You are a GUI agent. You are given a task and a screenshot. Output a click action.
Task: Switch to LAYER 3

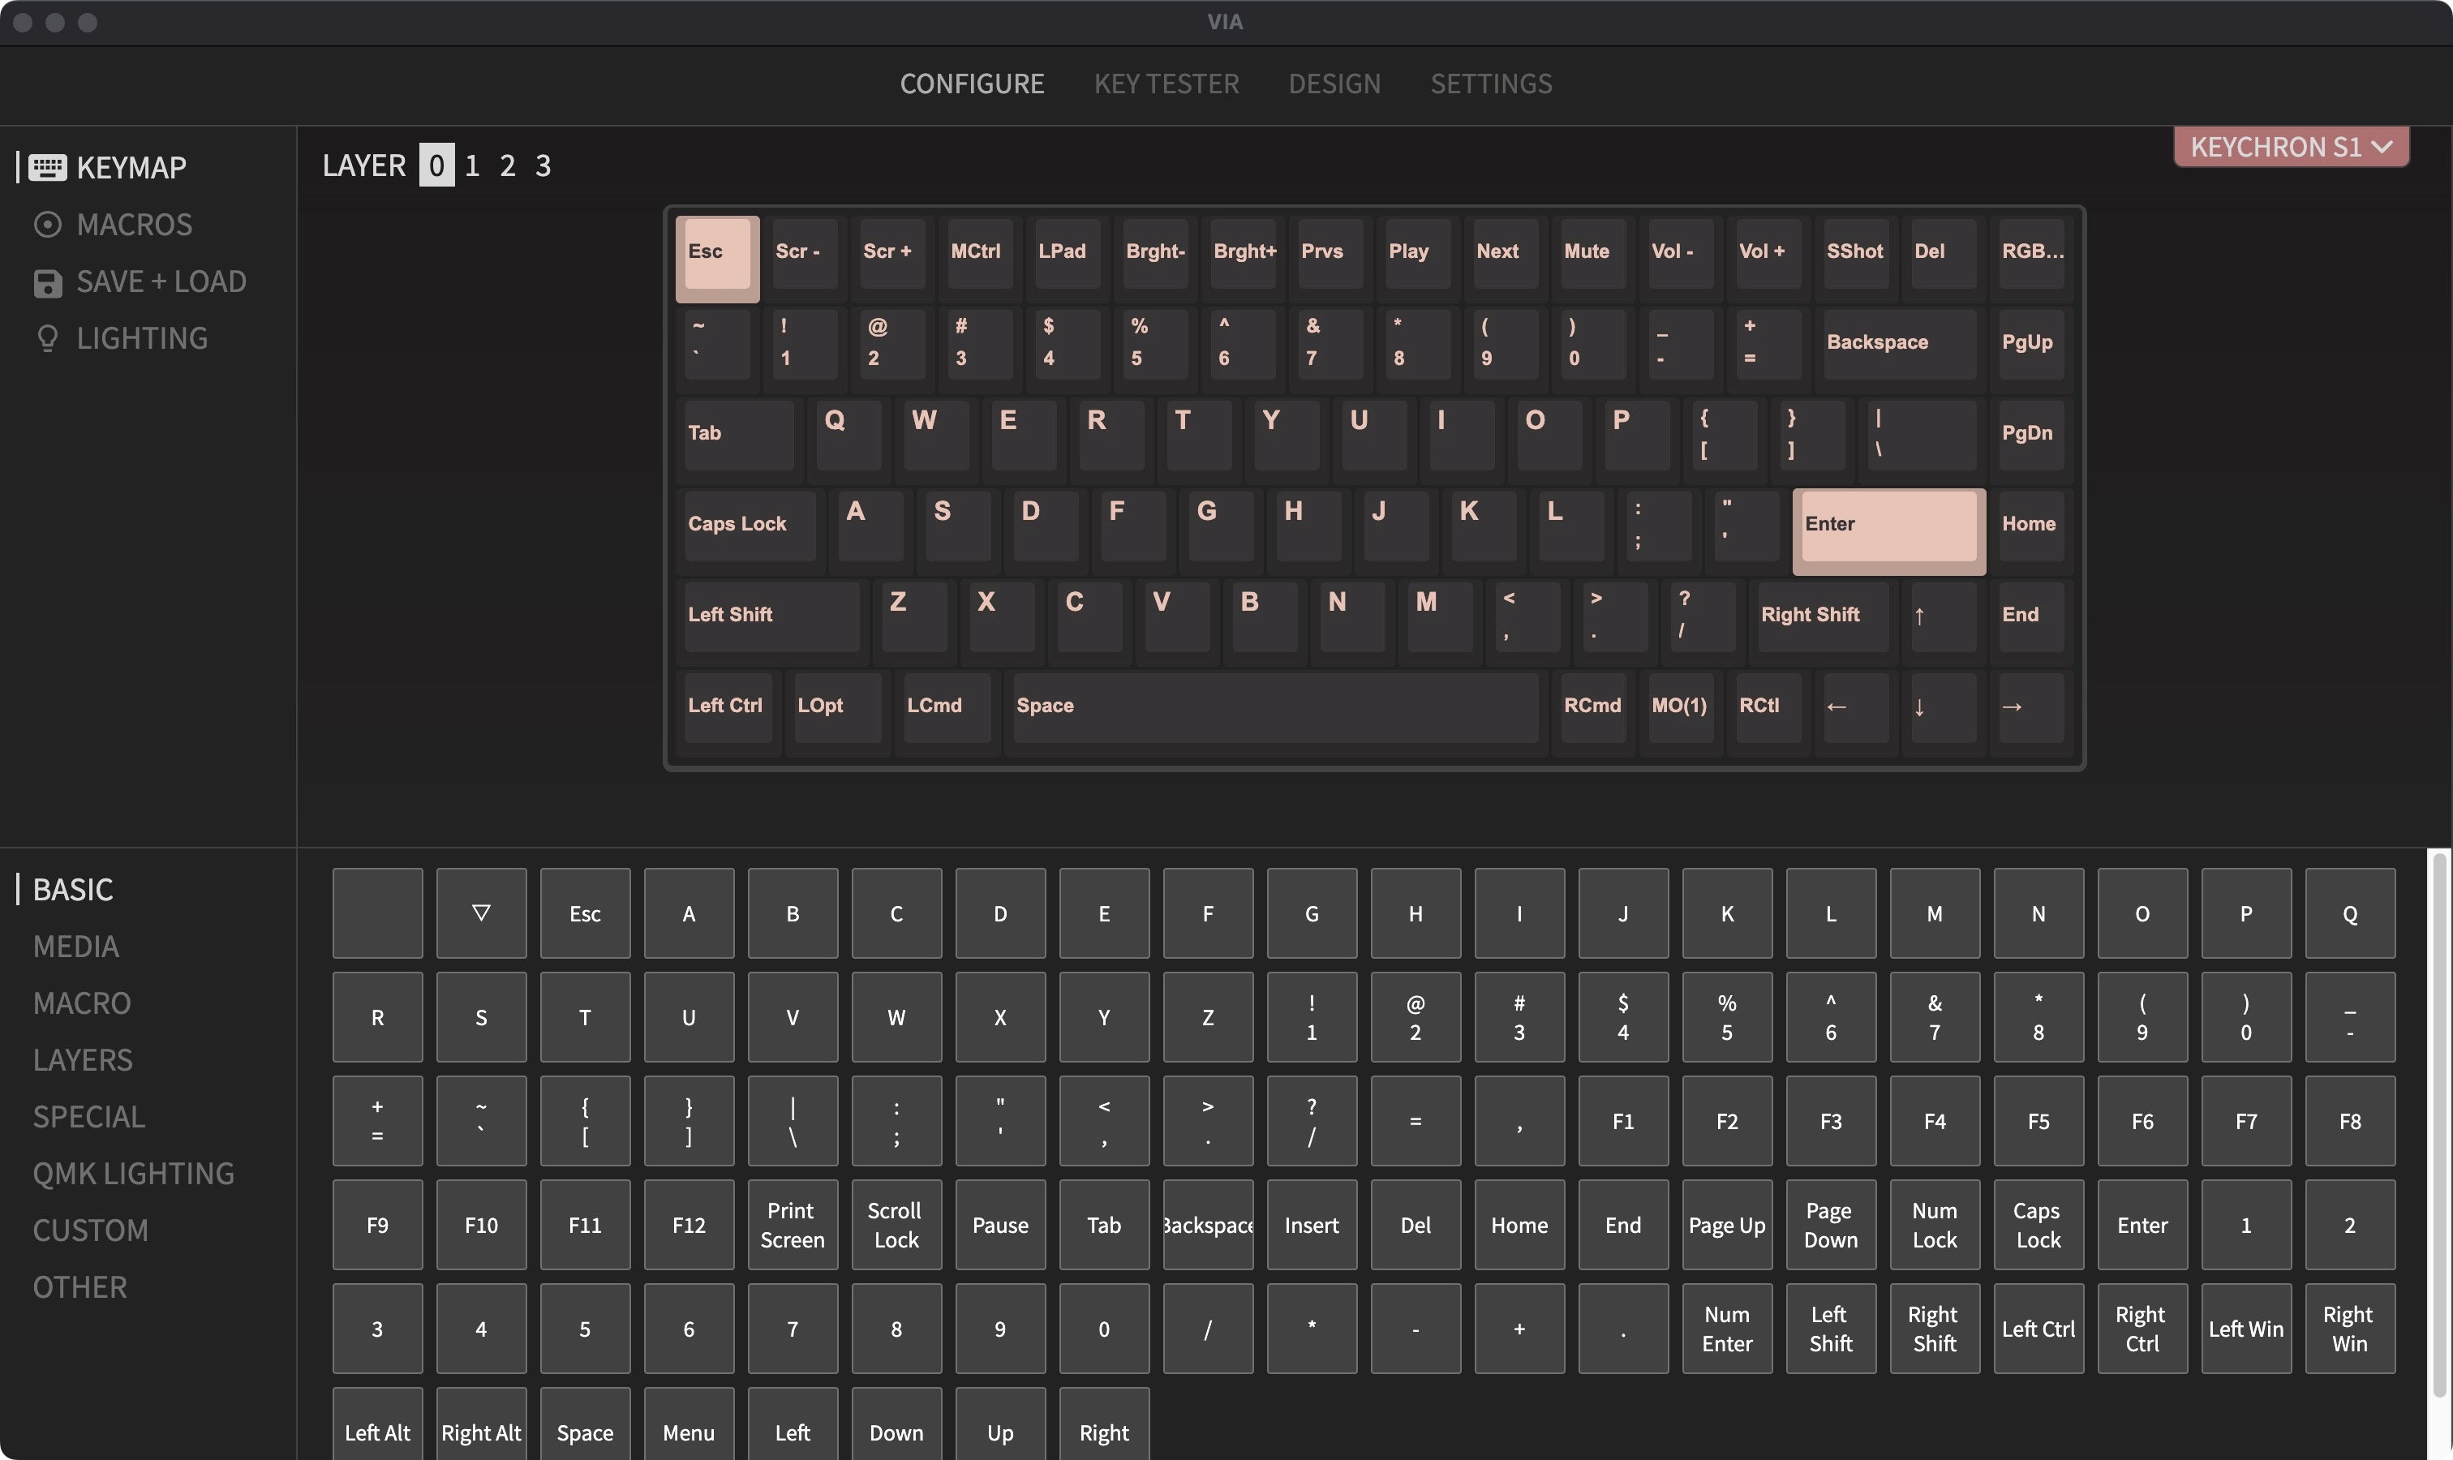(542, 163)
